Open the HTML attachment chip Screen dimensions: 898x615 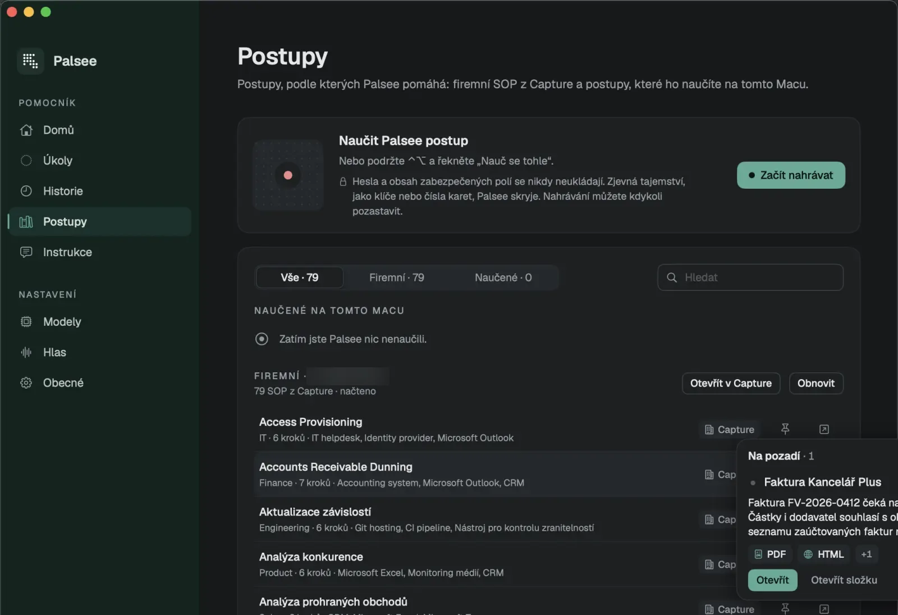(x=823, y=554)
